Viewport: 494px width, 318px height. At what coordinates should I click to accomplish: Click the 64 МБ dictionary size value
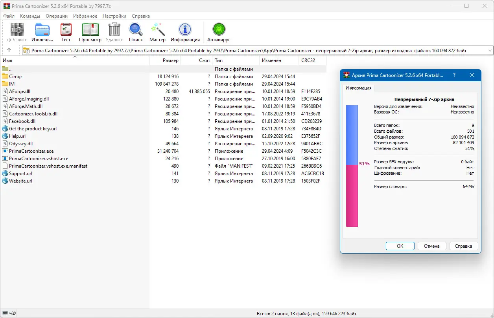[x=468, y=186]
